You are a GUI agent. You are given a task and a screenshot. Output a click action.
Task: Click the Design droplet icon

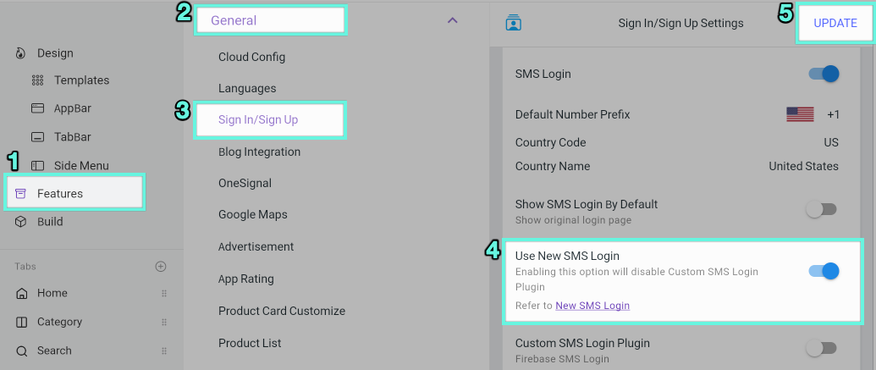[21, 53]
